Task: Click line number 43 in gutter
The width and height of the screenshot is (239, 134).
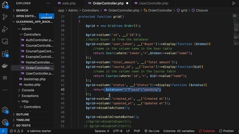Action: 62,89
